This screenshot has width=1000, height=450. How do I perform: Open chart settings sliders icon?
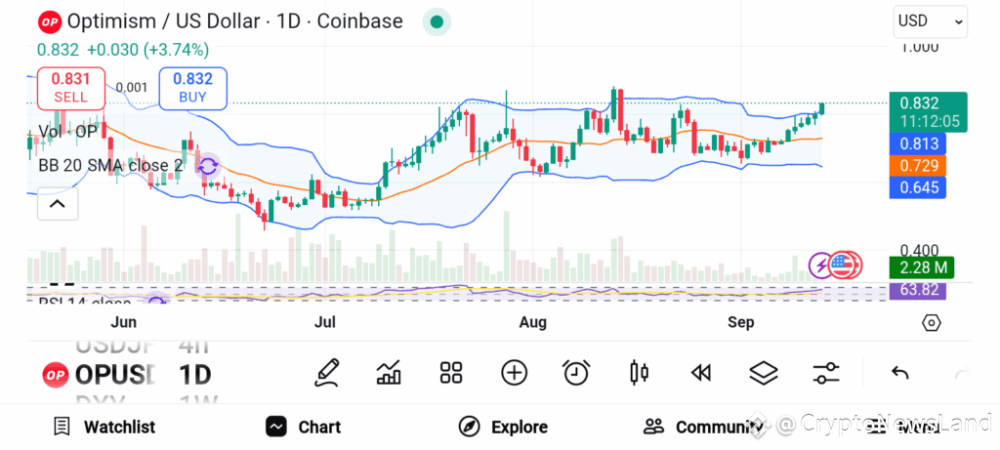tap(826, 373)
